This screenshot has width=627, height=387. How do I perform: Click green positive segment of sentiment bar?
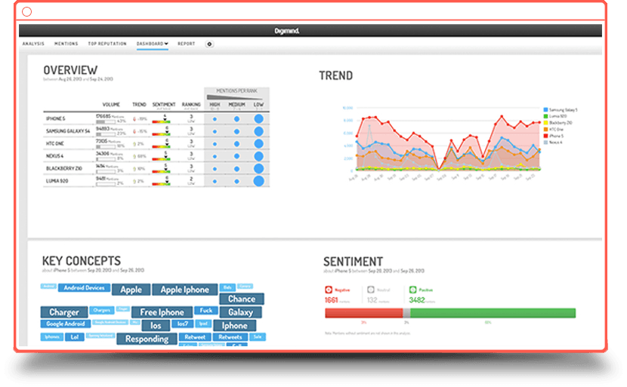tap(493, 313)
